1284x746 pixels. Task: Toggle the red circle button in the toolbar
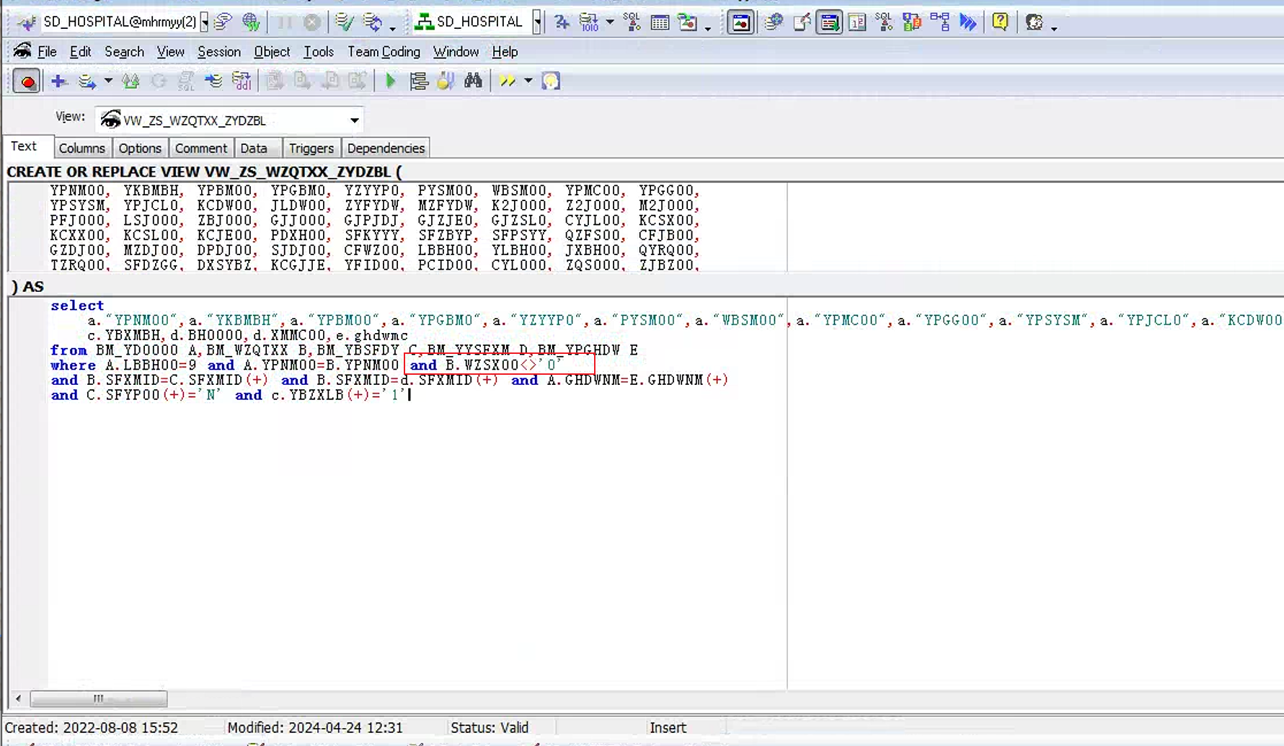(27, 81)
